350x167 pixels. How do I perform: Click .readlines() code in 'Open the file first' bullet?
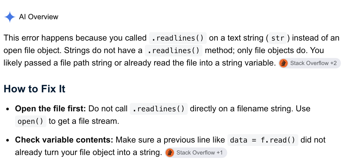(159, 109)
